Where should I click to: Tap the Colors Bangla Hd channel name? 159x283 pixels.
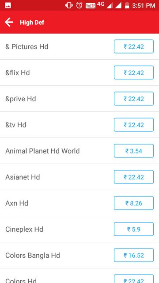33,256
